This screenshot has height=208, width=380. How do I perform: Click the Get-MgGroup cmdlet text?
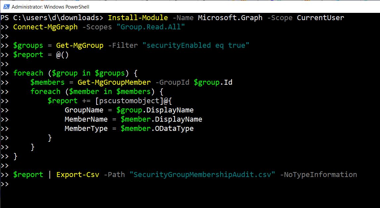tap(80, 45)
